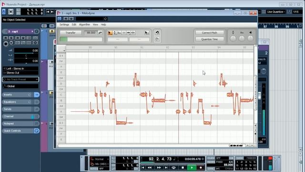Click the marker SHOW button

pyautogui.click(x=240, y=158)
